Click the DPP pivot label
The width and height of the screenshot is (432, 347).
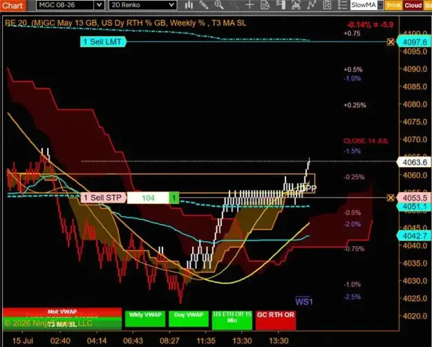(310, 189)
